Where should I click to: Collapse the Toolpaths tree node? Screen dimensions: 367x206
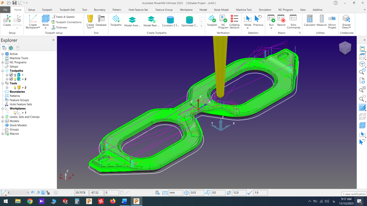(3, 71)
